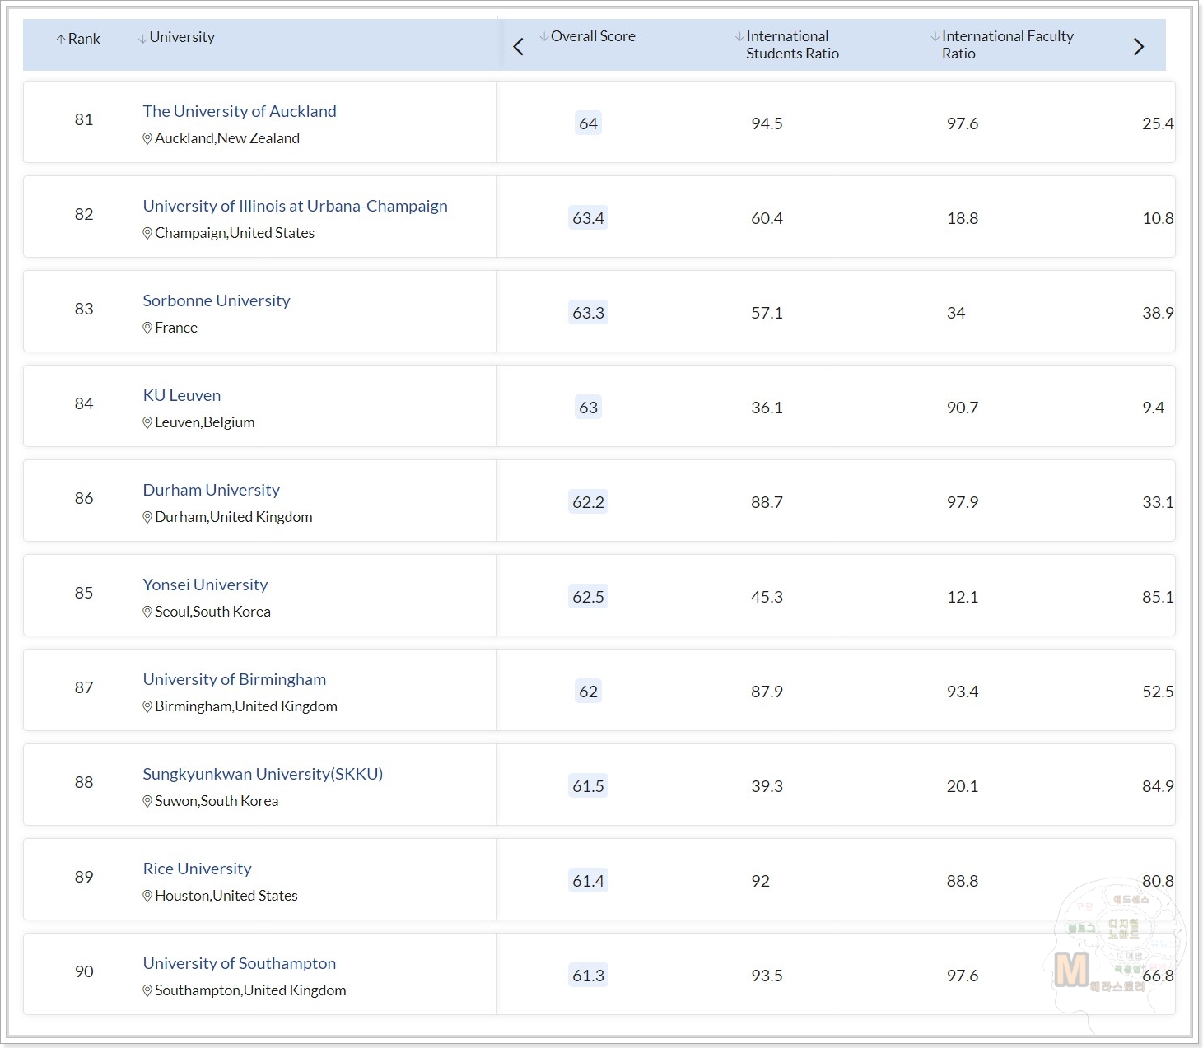The width and height of the screenshot is (1203, 1048).
Task: Click the Houston,United States location text
Action: tap(226, 896)
